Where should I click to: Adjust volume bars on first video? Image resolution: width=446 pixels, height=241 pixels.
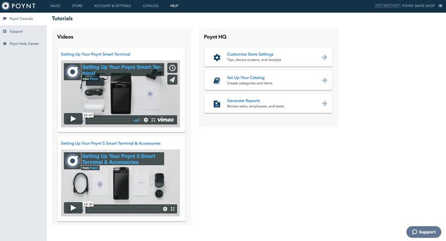click(137, 120)
